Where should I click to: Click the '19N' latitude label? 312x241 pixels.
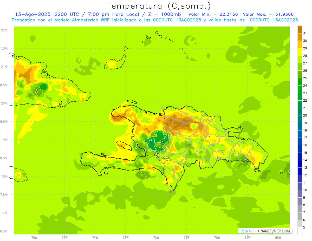tap(4, 140)
